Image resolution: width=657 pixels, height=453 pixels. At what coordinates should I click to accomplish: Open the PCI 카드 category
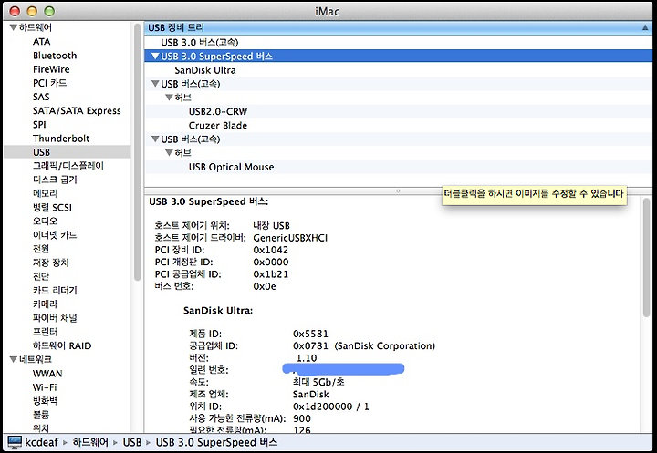[50, 83]
